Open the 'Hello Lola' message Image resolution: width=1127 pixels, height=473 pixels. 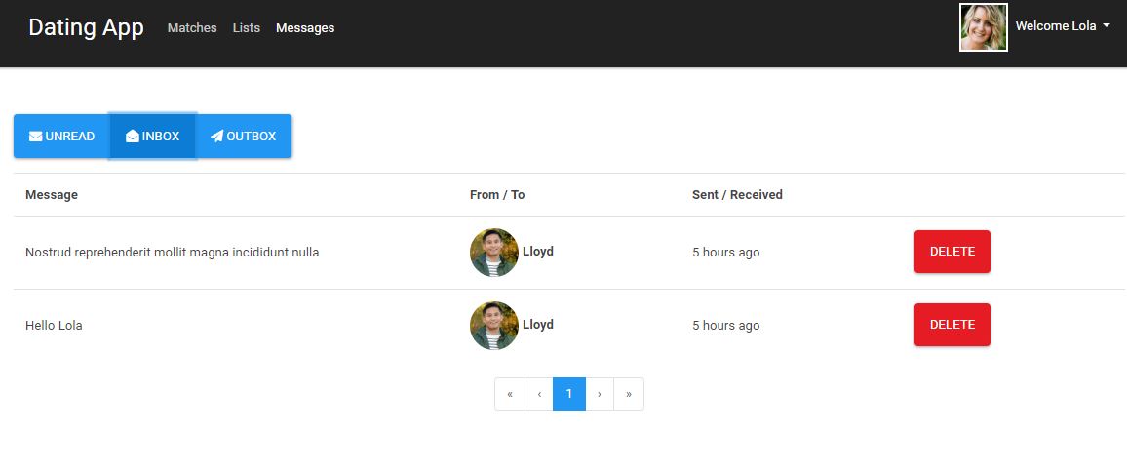(x=54, y=326)
